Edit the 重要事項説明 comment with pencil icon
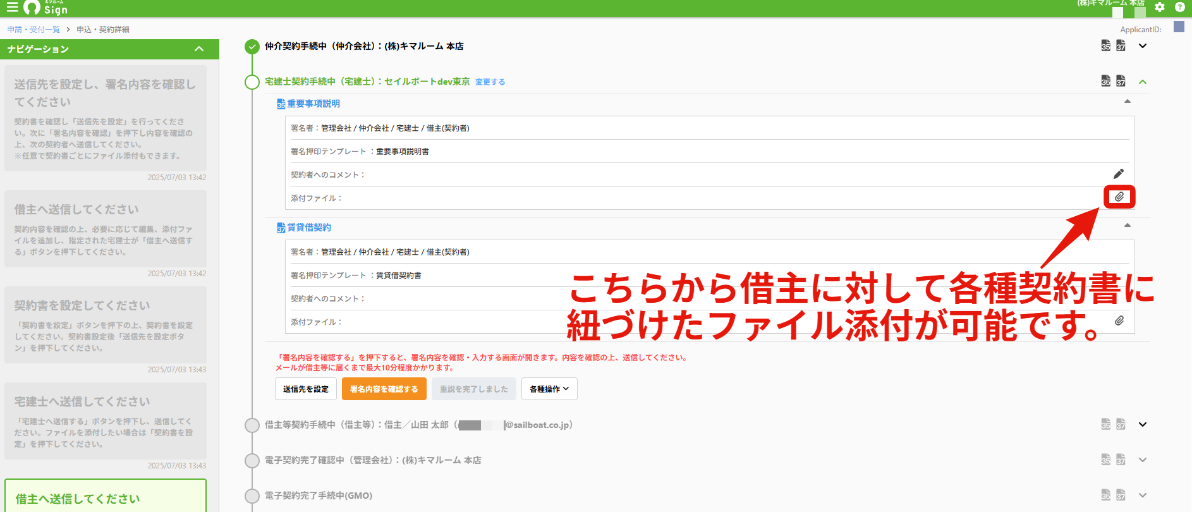This screenshot has height=512, width=1192. [1119, 174]
